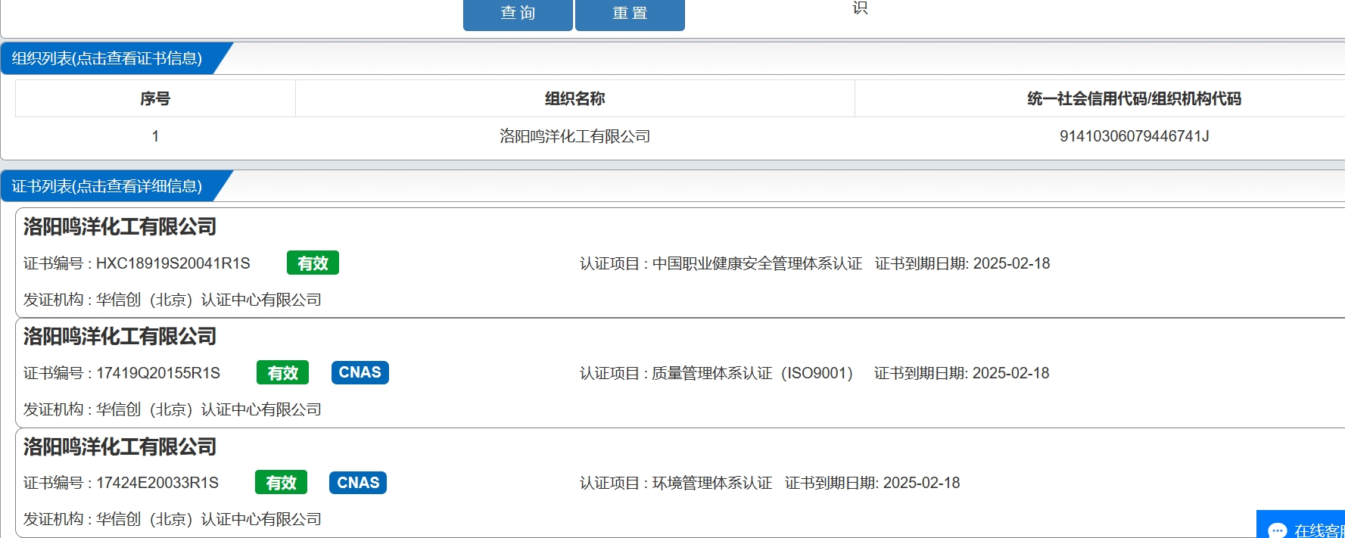Click the 重置 reset button
The height and width of the screenshot is (538, 1345).
click(630, 14)
